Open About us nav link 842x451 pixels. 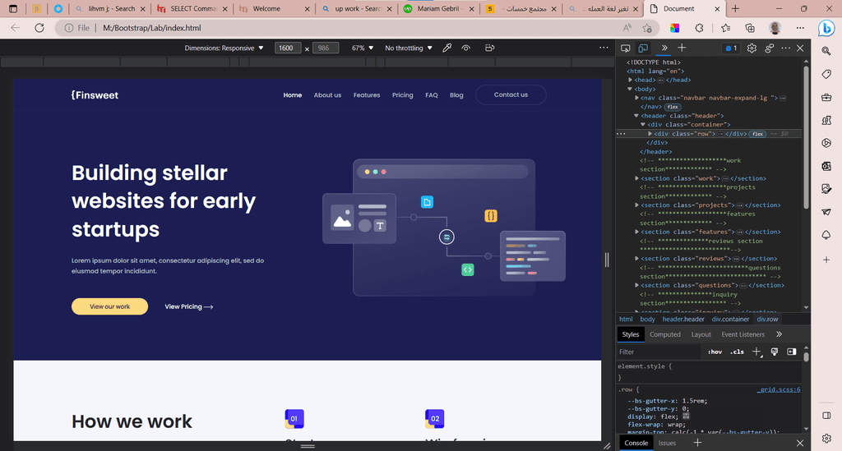pyautogui.click(x=327, y=95)
